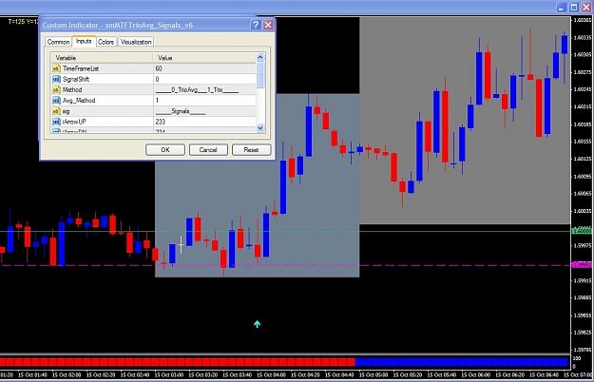Open the Colors tab

(106, 42)
